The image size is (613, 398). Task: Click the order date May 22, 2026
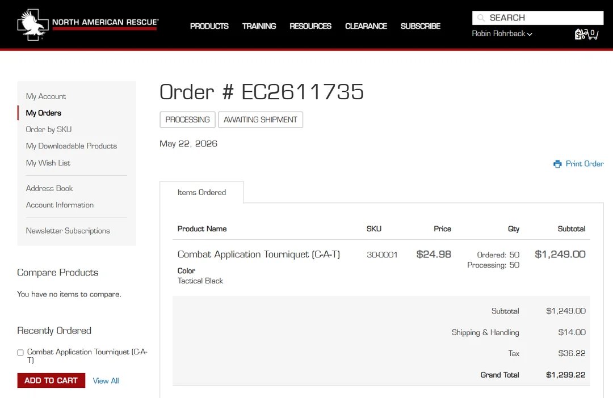(188, 144)
